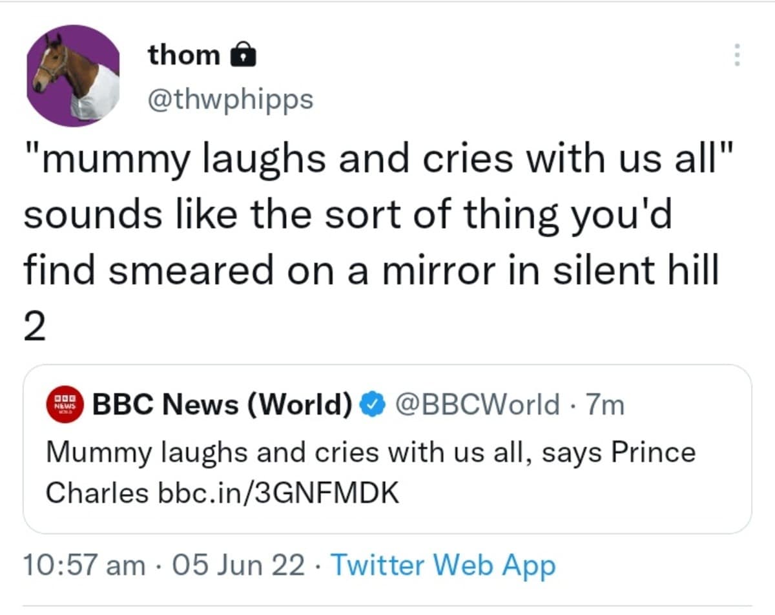
Task: Click the thom display name
Action: (184, 55)
